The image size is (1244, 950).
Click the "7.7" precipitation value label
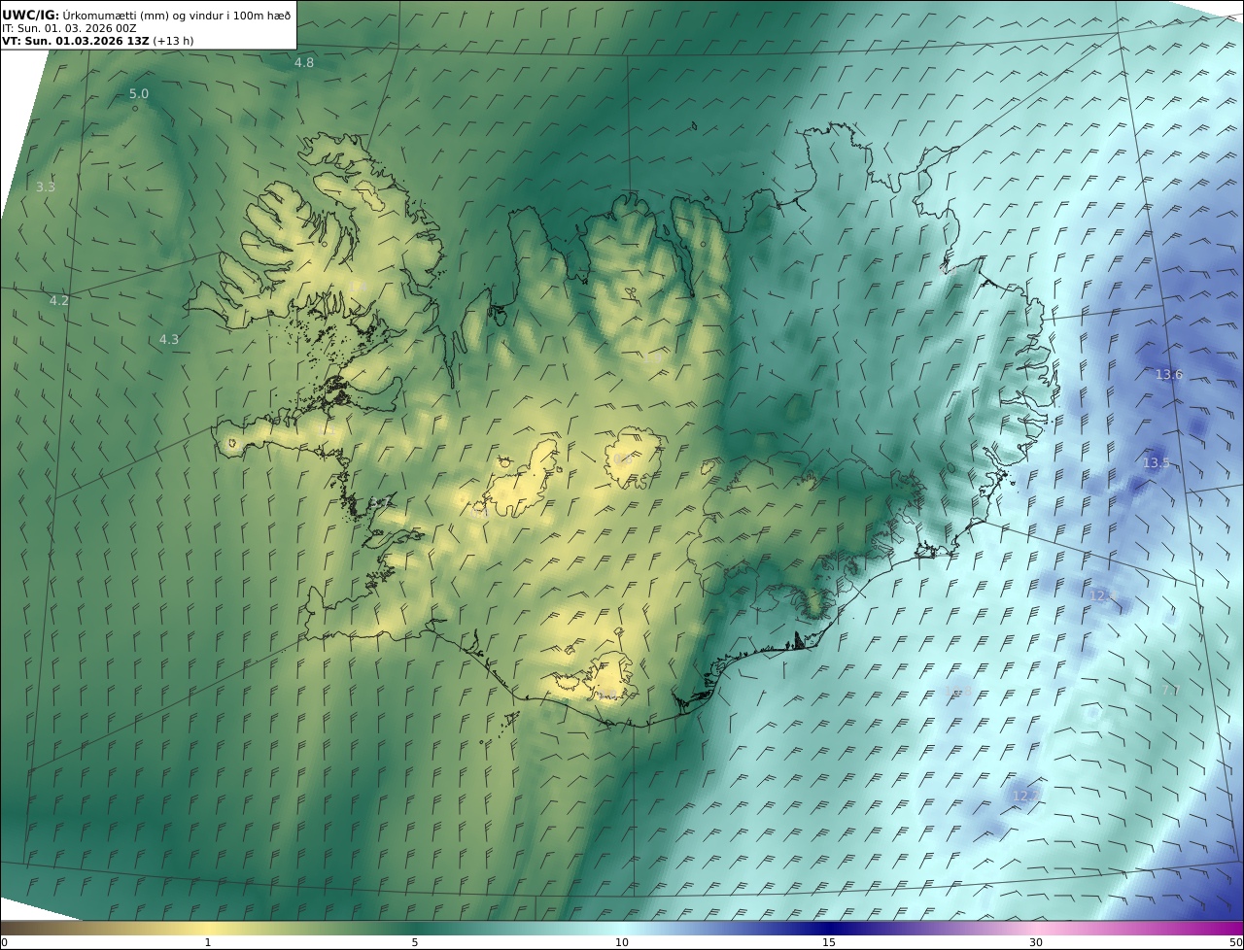tap(1170, 691)
